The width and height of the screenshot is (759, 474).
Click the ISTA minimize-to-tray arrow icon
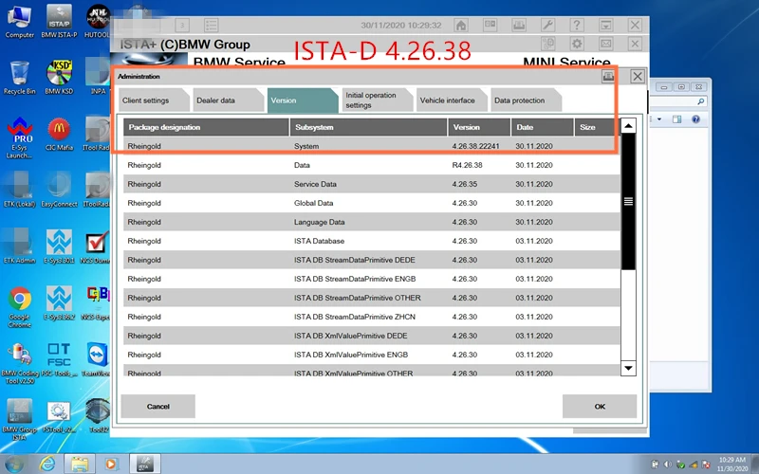[x=606, y=26]
